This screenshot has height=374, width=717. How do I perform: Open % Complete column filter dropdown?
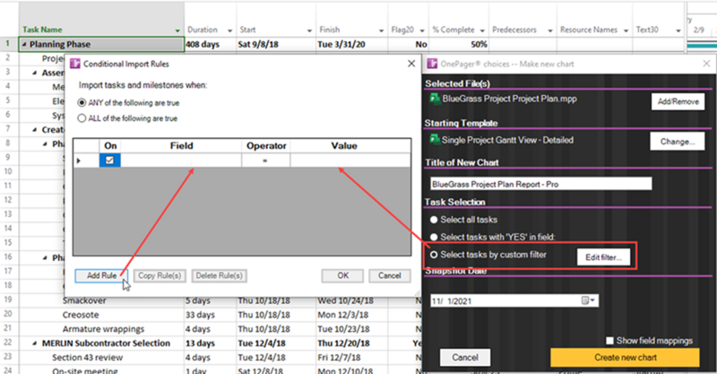tap(482, 30)
